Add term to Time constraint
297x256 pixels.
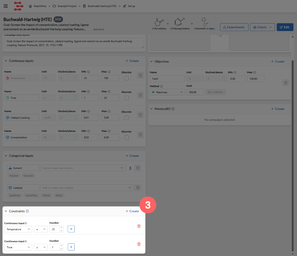[x=71, y=247]
